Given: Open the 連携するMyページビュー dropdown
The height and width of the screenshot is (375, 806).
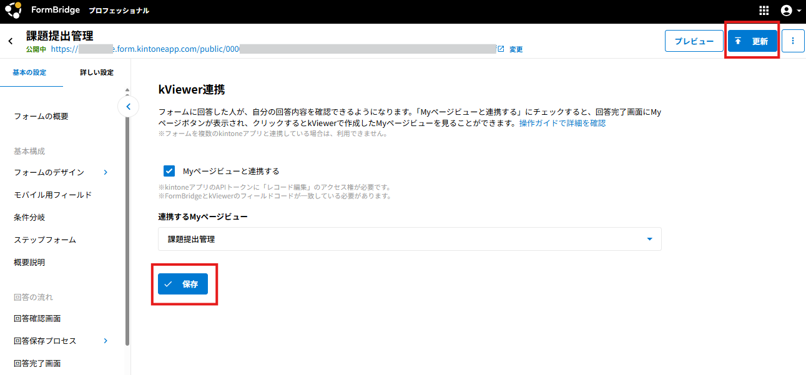Looking at the screenshot, I should [410, 239].
